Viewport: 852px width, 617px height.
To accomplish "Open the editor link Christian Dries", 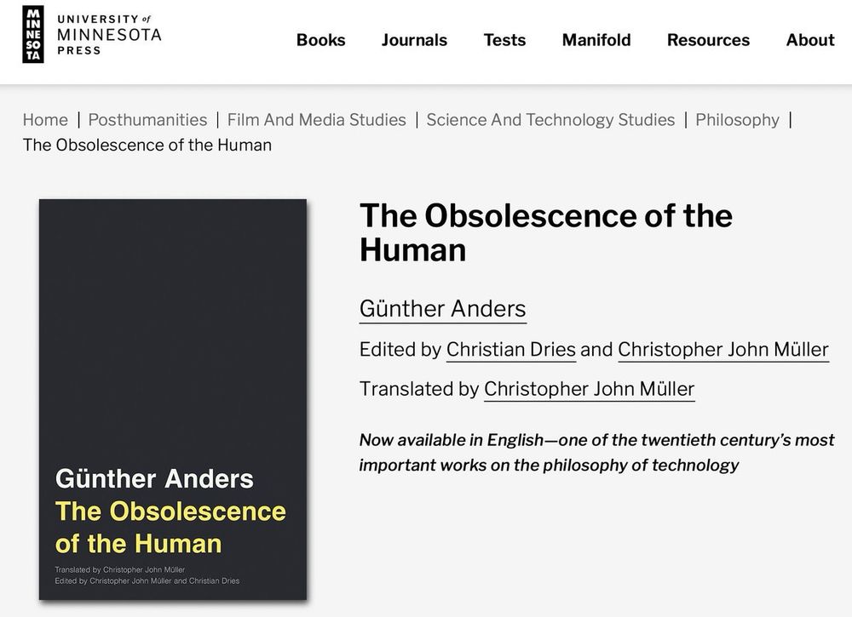I will coord(510,350).
